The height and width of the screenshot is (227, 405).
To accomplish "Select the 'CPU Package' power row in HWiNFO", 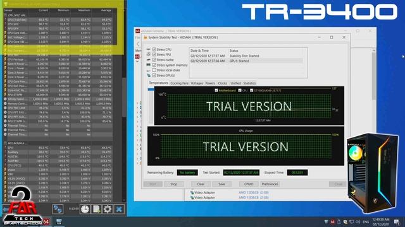I will 58,59.
